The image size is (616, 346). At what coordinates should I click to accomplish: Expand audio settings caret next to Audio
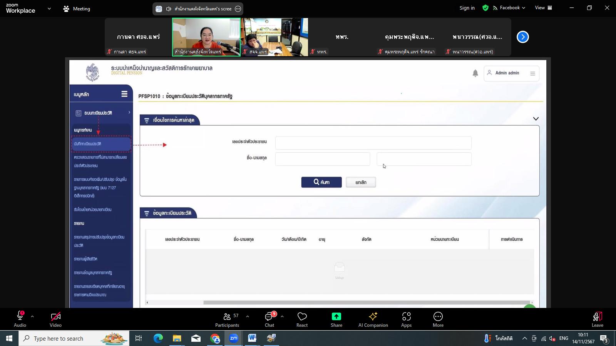tap(32, 316)
